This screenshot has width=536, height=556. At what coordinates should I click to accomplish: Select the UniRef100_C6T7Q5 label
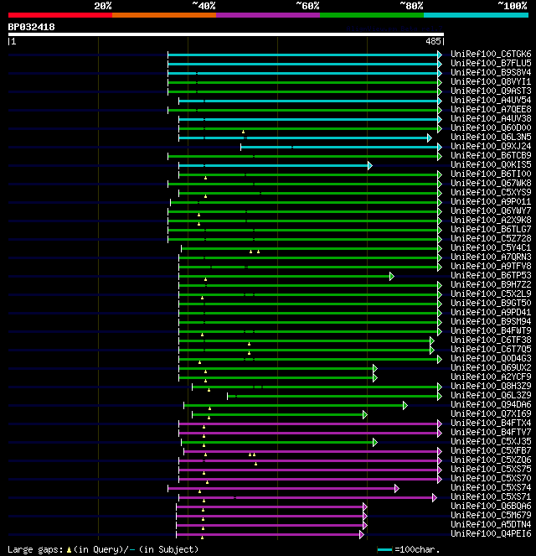(x=491, y=349)
